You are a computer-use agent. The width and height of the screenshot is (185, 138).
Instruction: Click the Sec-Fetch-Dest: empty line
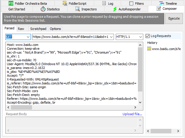point(23,95)
